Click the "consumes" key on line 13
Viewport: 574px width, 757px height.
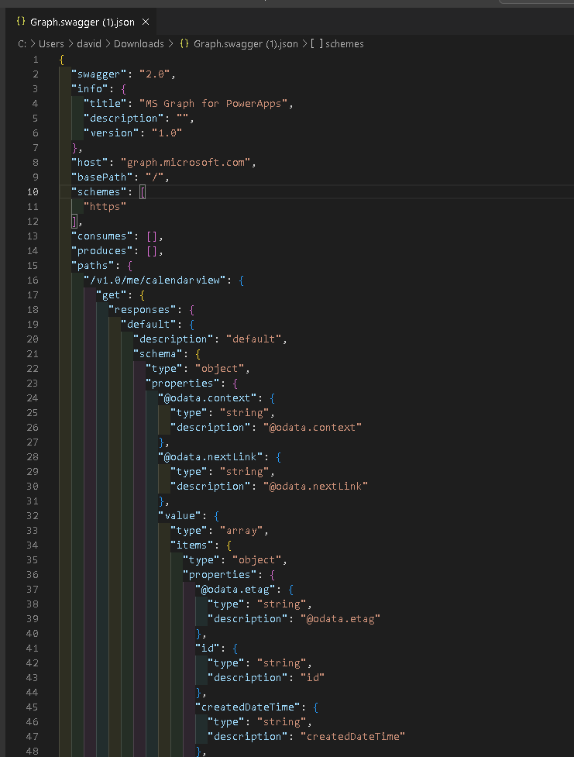click(x=101, y=236)
